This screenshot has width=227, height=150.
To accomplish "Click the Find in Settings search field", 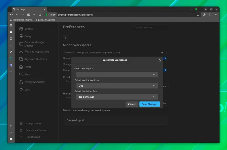I will tap(150, 28).
